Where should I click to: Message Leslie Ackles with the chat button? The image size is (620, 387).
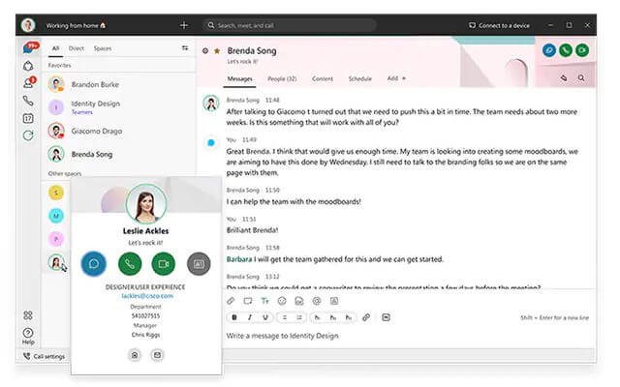click(x=94, y=263)
